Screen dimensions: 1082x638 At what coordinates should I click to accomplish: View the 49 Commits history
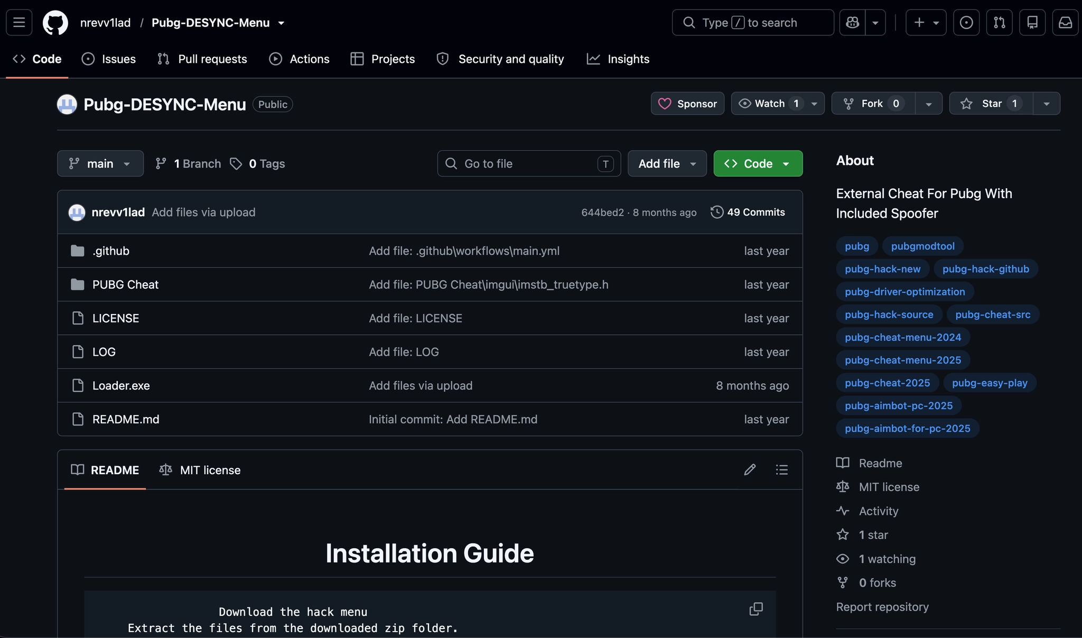click(748, 212)
